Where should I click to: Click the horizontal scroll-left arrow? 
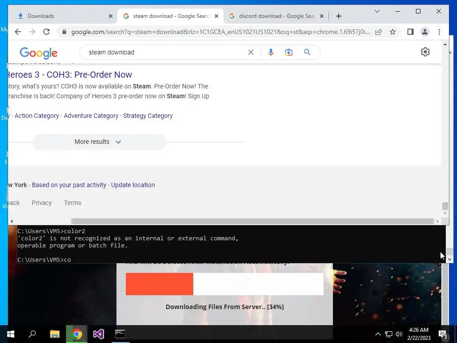click(x=12, y=222)
